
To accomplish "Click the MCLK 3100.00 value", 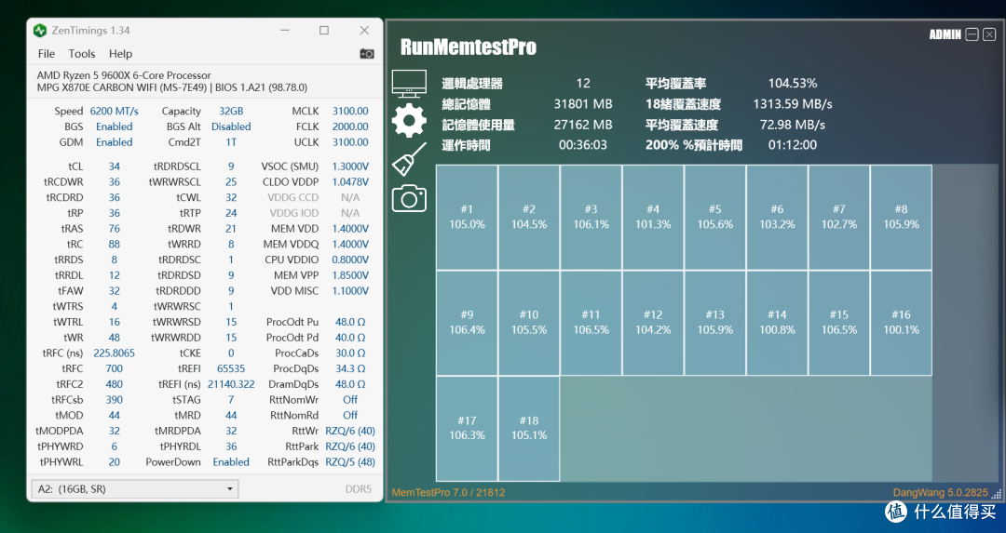I will point(350,111).
